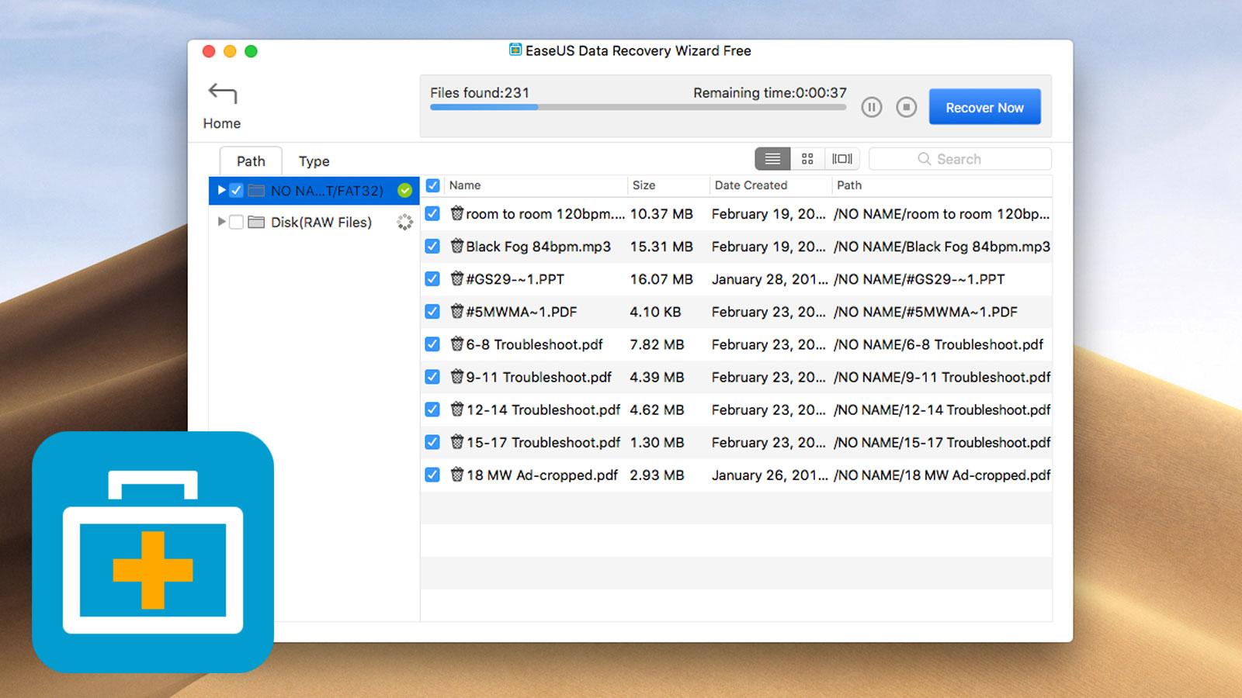The height and width of the screenshot is (698, 1242).
Task: Click trash icon of 9-11 Troubleshoot.pdf
Action: [456, 376]
